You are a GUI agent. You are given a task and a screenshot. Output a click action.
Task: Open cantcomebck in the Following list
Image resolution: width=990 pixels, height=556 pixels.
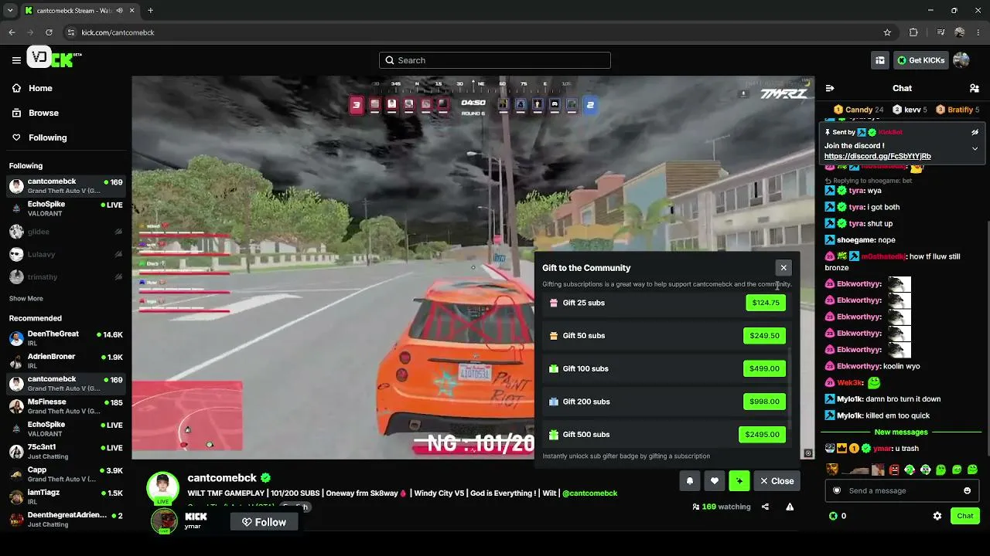pos(66,186)
